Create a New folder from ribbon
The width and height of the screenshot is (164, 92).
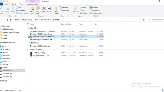tap(56, 10)
